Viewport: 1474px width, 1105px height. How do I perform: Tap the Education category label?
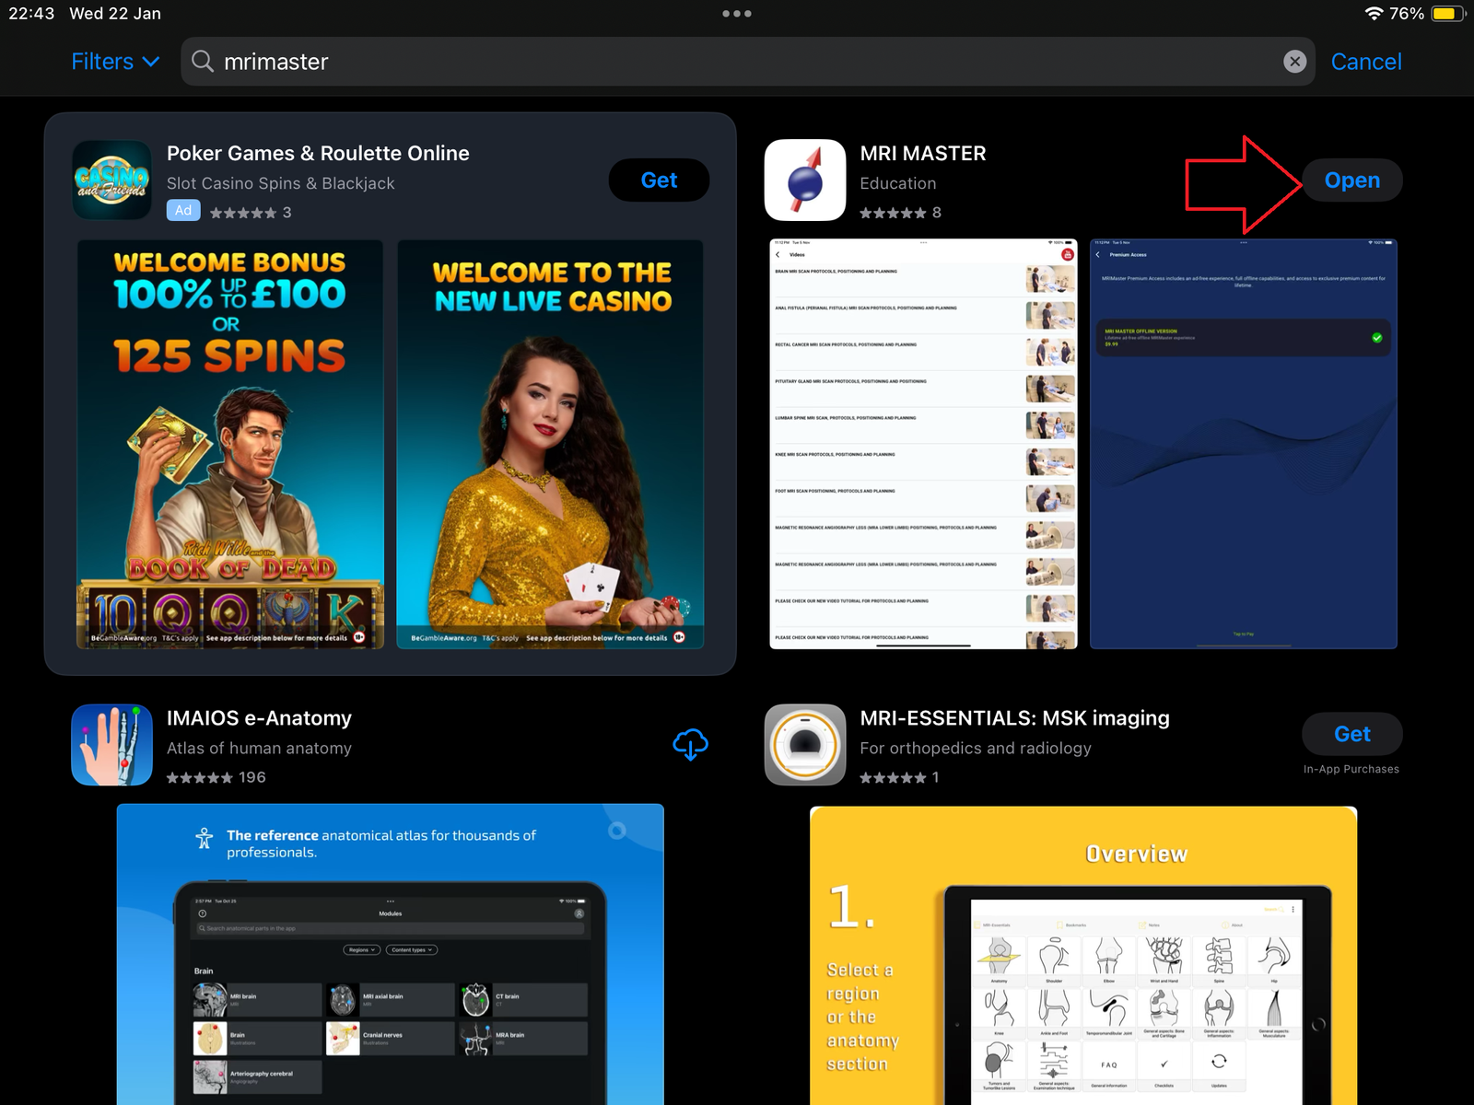897,183
